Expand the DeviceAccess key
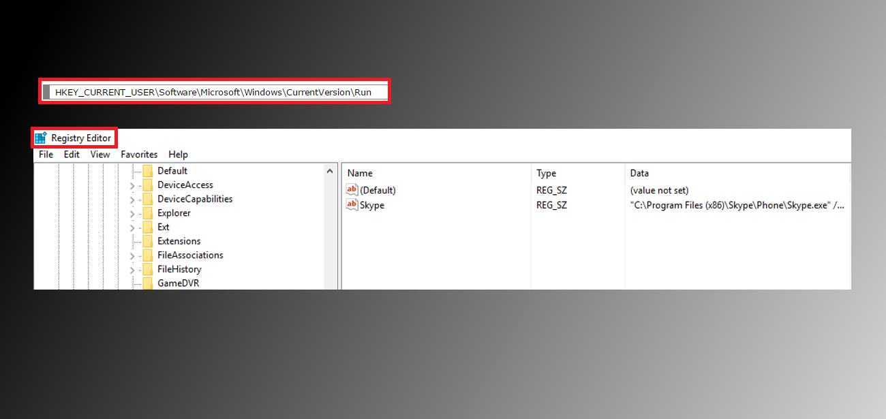The height and width of the screenshot is (419, 886). pyautogui.click(x=132, y=185)
